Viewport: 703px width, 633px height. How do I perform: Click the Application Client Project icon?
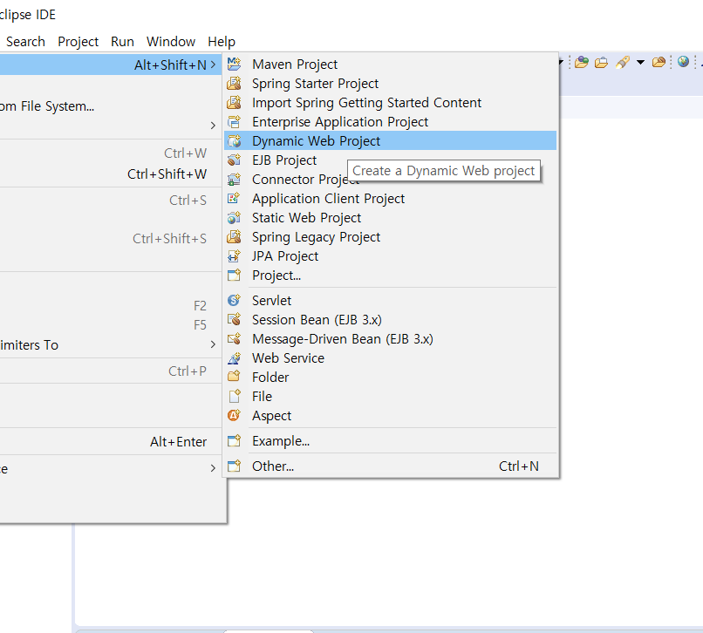click(234, 199)
